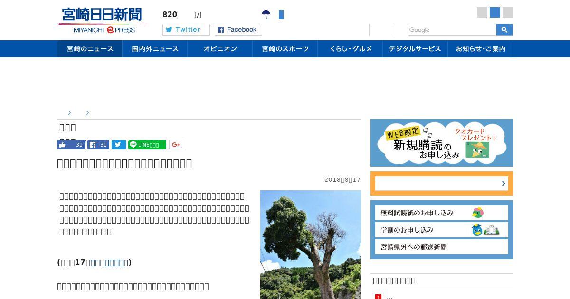
Task: Type in the Google search field
Action: click(x=451, y=30)
